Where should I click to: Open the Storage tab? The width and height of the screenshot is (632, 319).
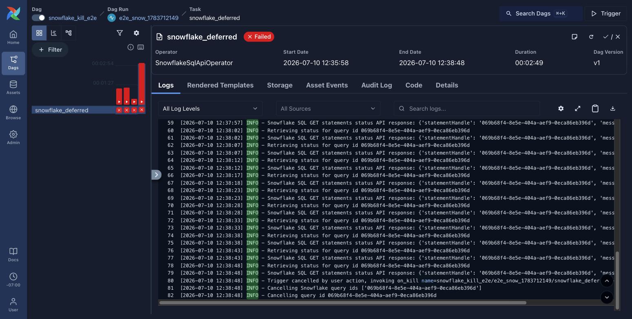[280, 85]
